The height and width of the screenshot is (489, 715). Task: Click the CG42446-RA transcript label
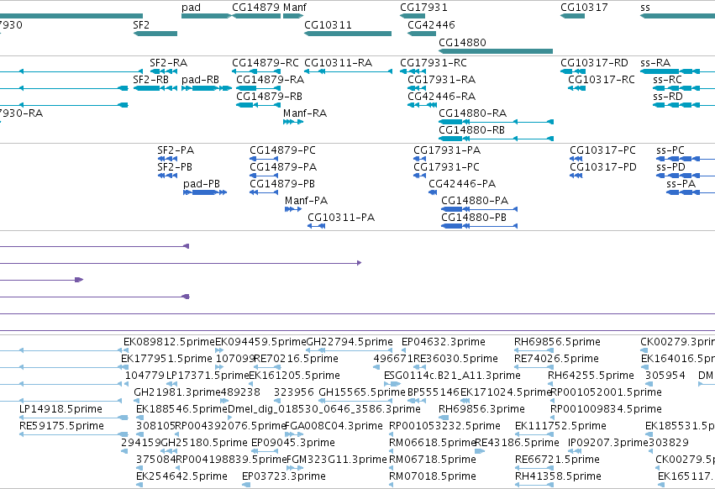point(441,97)
